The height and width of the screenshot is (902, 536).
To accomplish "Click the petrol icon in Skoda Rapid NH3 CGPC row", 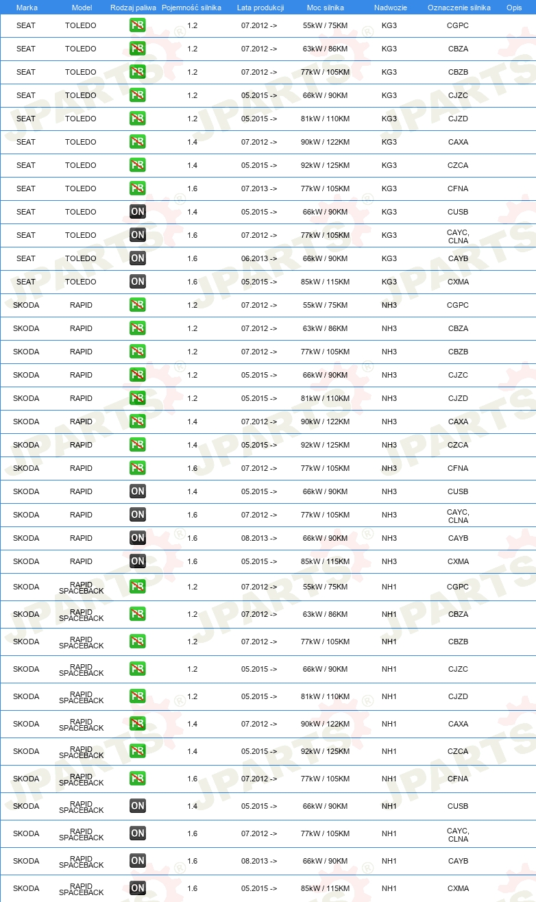I will [x=138, y=305].
